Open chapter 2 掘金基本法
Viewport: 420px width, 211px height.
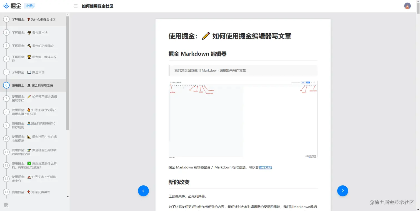tap(33, 33)
